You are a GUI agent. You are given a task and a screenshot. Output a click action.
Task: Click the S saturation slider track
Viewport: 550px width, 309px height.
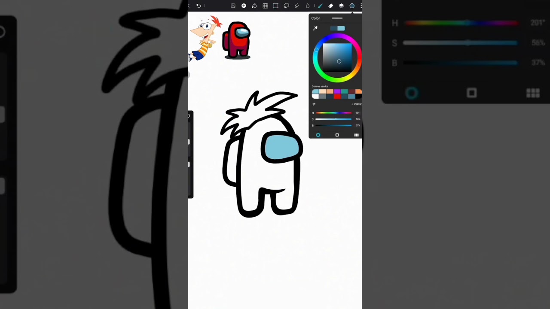[334, 119]
